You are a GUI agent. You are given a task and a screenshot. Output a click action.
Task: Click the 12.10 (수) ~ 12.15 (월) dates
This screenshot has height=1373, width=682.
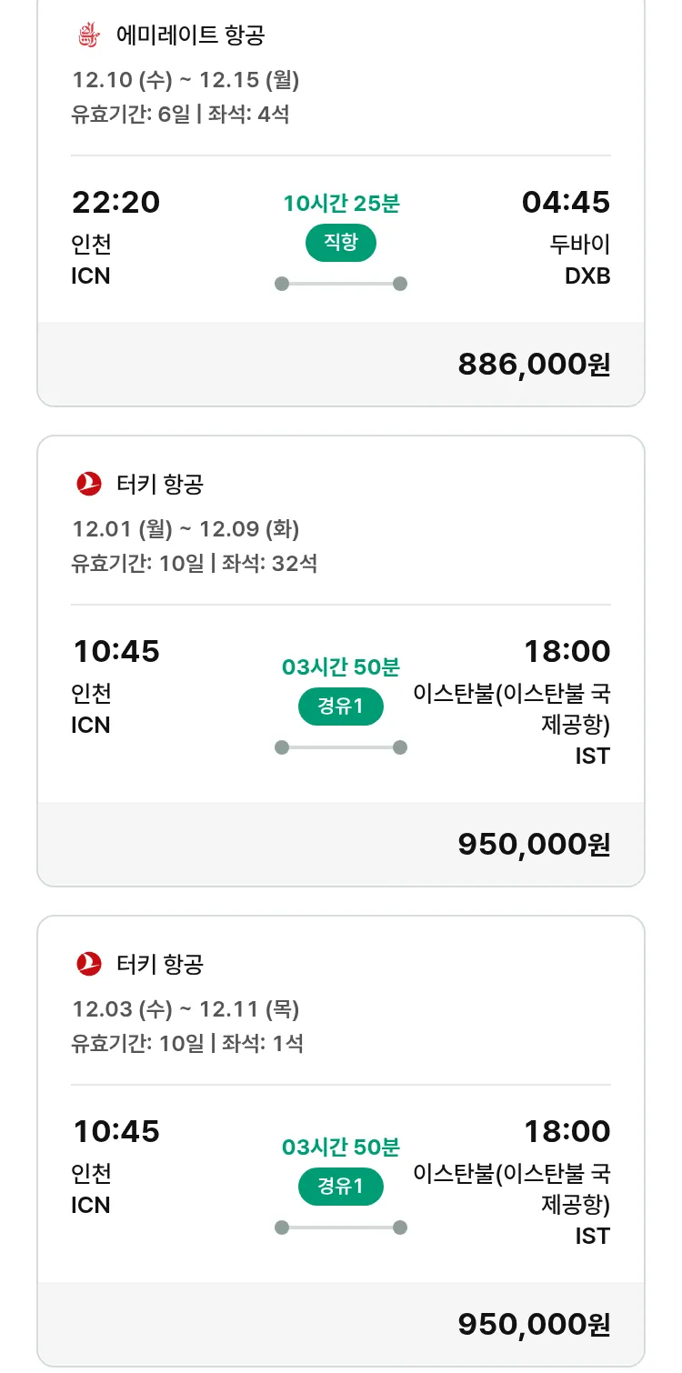pyautogui.click(x=186, y=80)
